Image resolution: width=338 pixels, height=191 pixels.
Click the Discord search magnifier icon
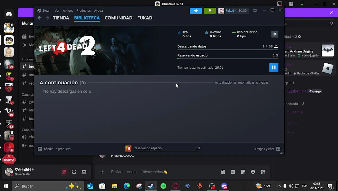[x=332, y=23]
